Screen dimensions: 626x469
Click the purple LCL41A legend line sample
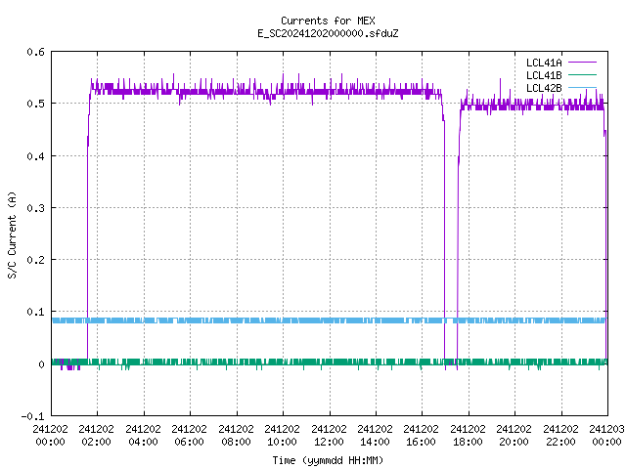point(582,63)
